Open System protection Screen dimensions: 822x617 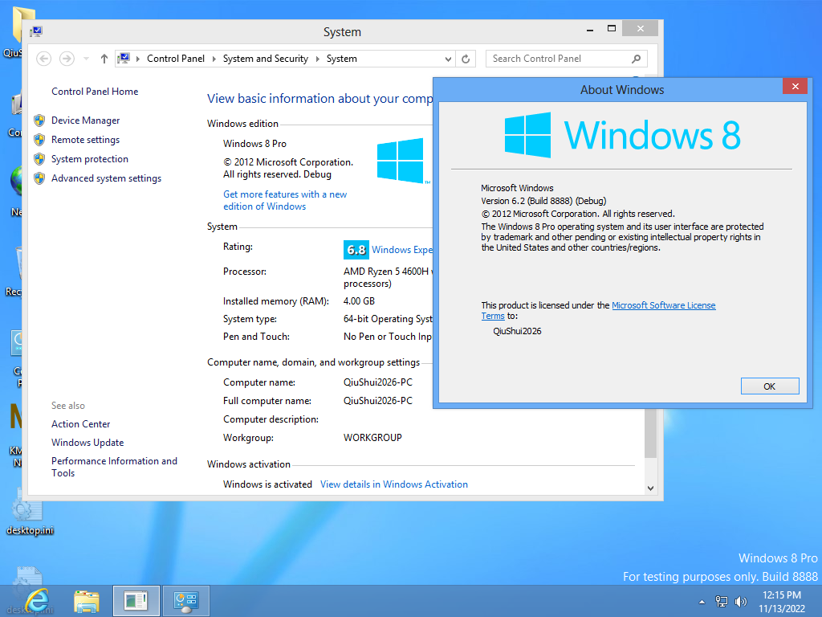(90, 159)
